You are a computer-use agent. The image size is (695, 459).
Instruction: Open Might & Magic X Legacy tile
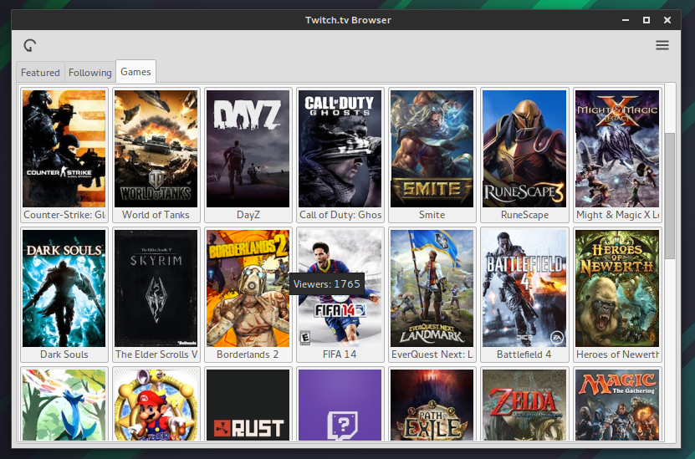point(617,149)
